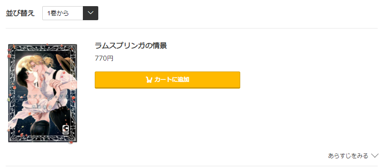The image size is (387, 168).
Task: Click the 770円 price text
Action: (x=104, y=58)
